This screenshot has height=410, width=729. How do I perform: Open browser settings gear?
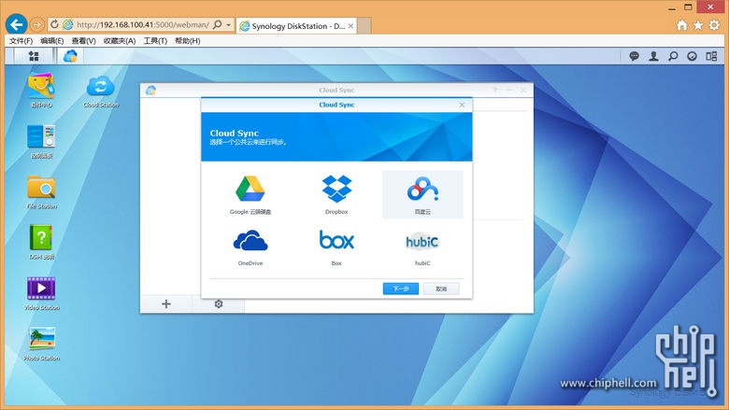(x=714, y=25)
